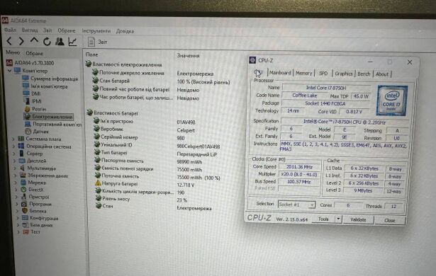Click the Intel Core i7 logo
The height and width of the screenshot is (276, 436).
[391, 100]
